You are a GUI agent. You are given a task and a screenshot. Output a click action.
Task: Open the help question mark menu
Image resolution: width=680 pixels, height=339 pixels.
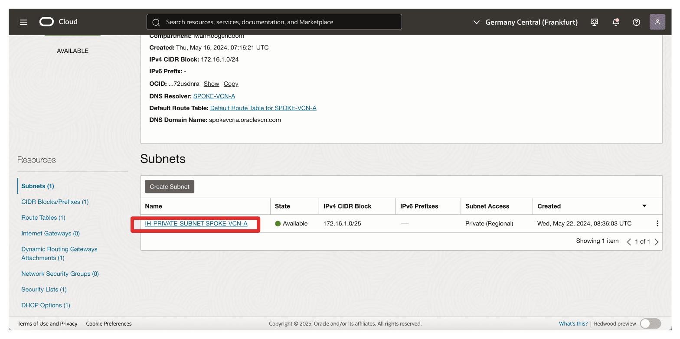pos(637,22)
